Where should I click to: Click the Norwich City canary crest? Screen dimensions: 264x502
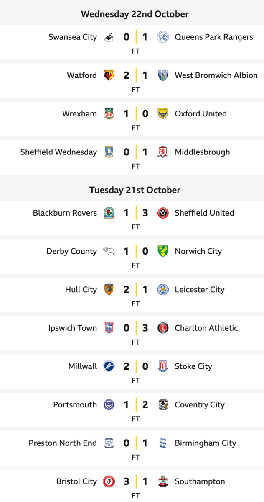pos(162,252)
